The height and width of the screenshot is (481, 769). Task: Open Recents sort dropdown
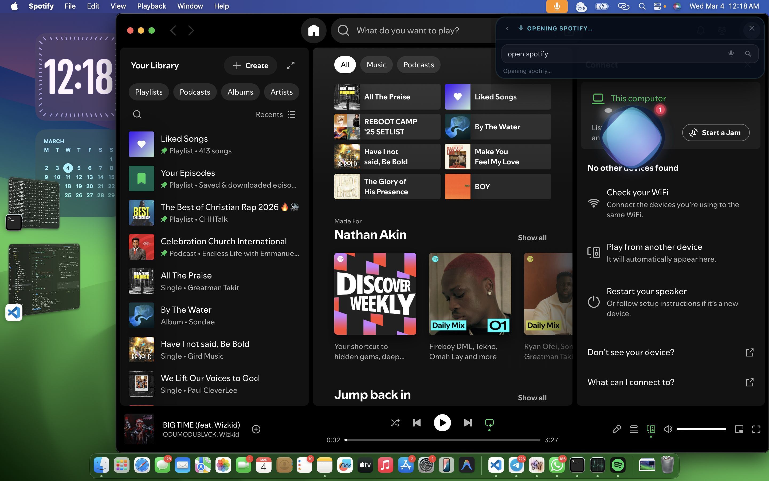[276, 115]
